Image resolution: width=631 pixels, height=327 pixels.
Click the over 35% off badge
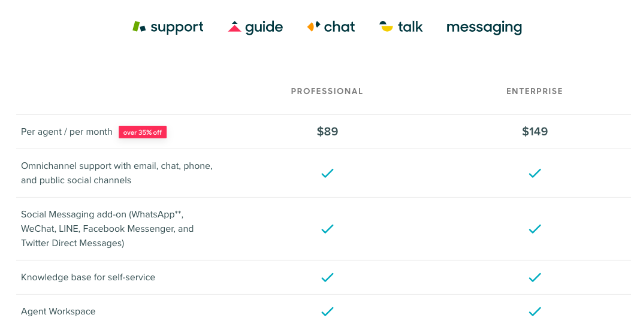(143, 132)
